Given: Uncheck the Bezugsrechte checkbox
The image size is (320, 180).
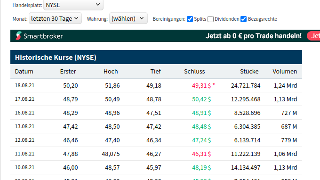Looking at the screenshot, I should pyautogui.click(x=243, y=19).
